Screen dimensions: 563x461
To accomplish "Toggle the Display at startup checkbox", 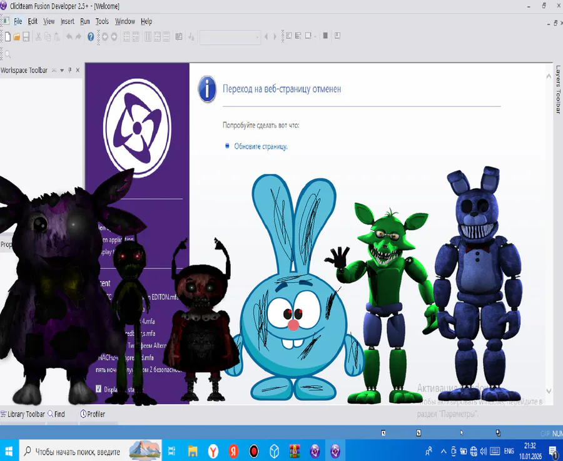I will pyautogui.click(x=98, y=389).
